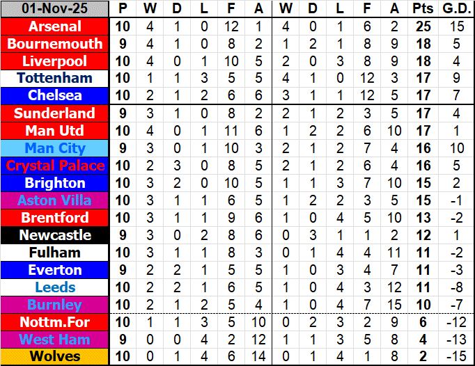Click the Nottm.For team name cell
The image size is (475, 366).
tap(55, 322)
